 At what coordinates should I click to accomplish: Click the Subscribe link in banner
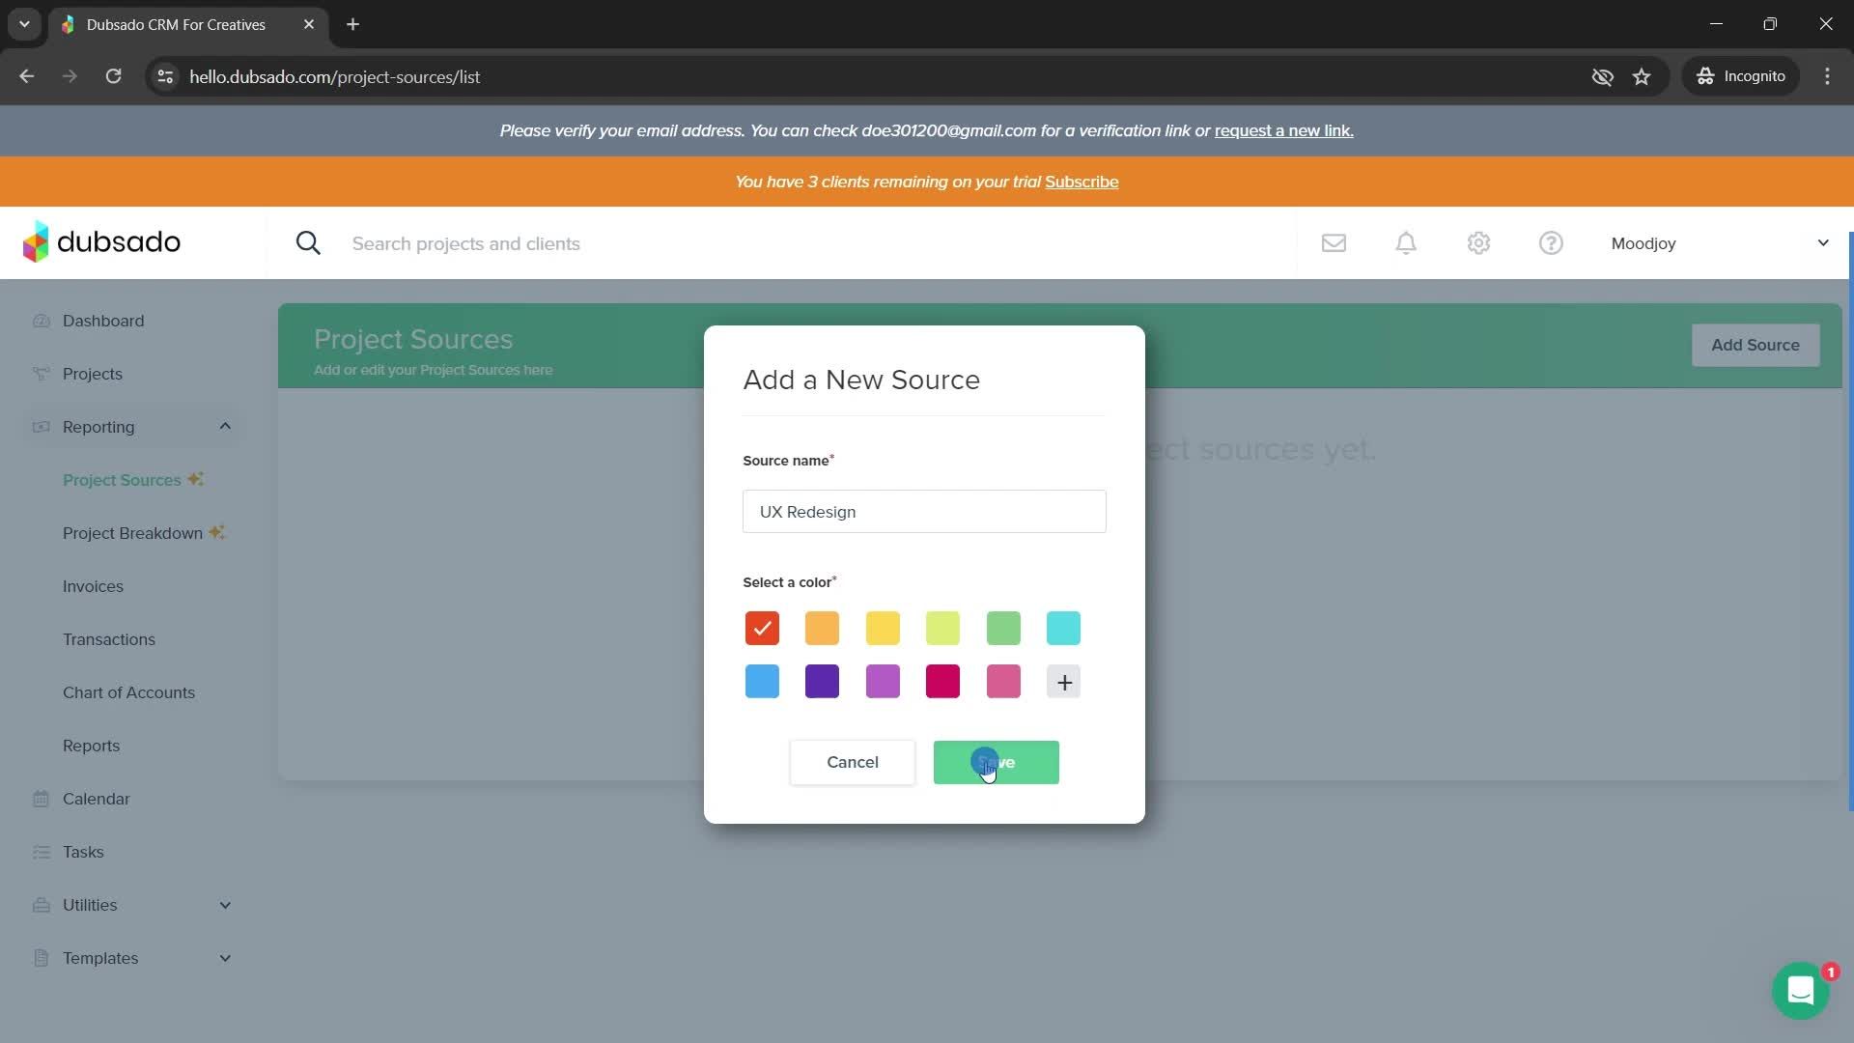[1081, 182]
